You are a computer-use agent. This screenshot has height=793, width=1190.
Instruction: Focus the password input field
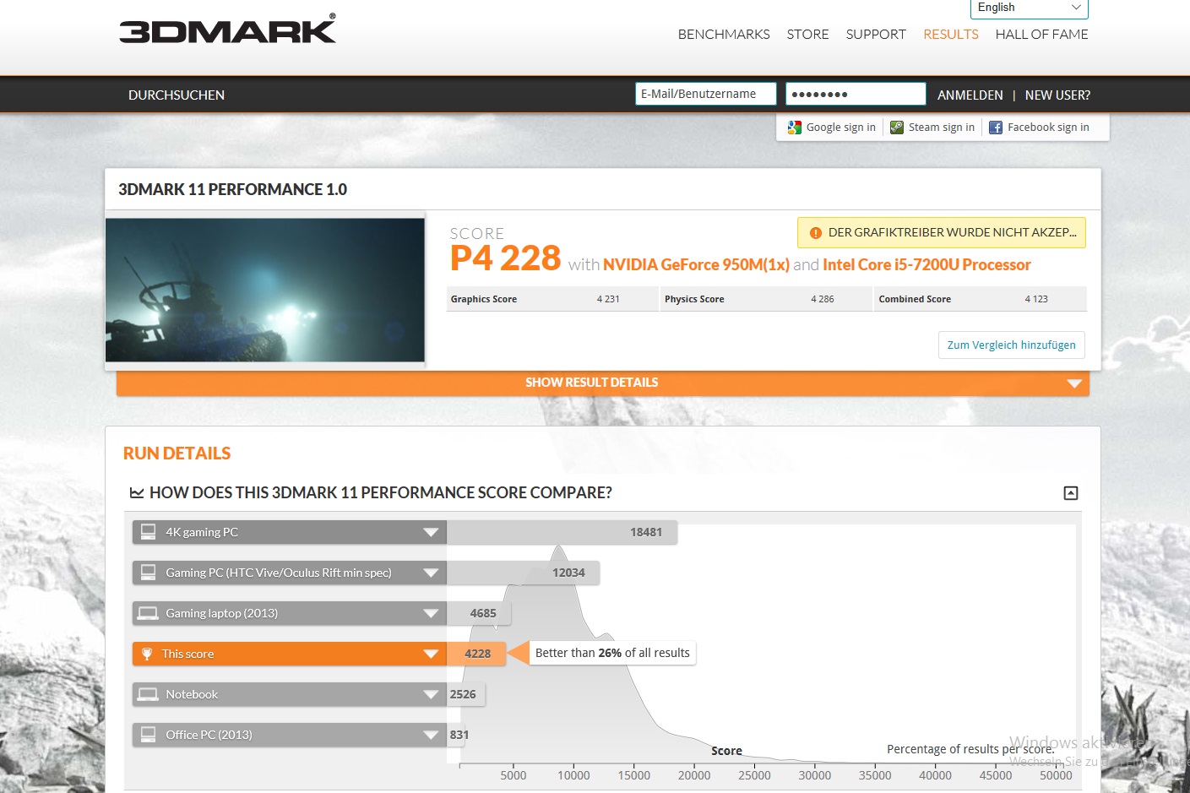[x=856, y=94]
